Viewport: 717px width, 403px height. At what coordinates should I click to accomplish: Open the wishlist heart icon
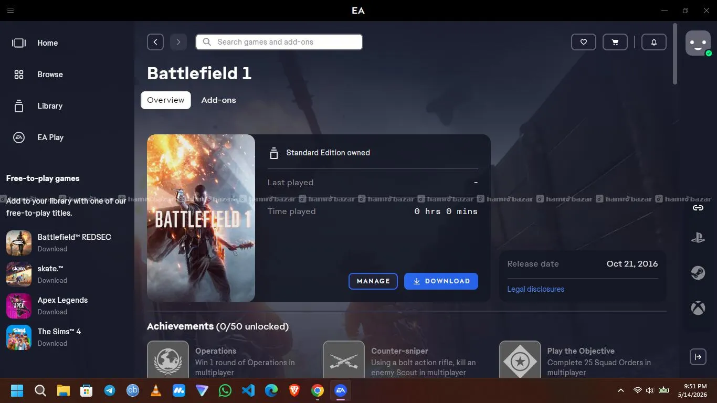[584, 42]
